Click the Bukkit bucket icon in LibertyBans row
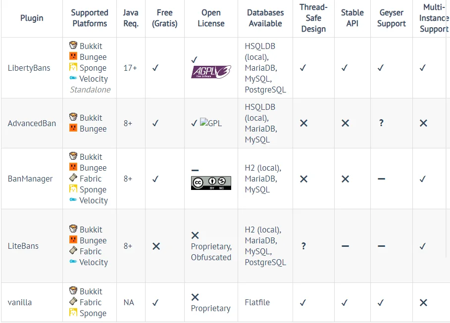 [x=73, y=46]
